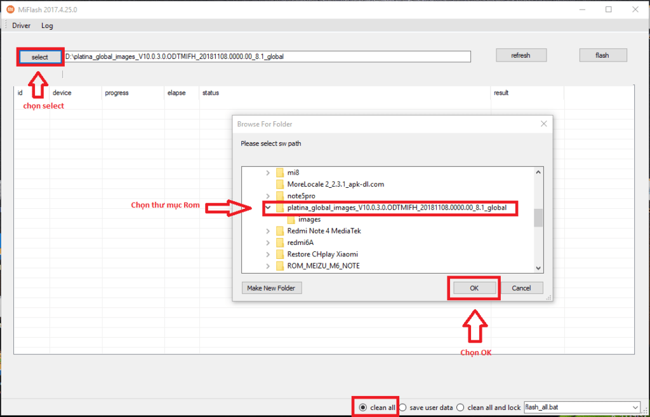Click Make New Folder button
The width and height of the screenshot is (650, 417).
coord(272,288)
